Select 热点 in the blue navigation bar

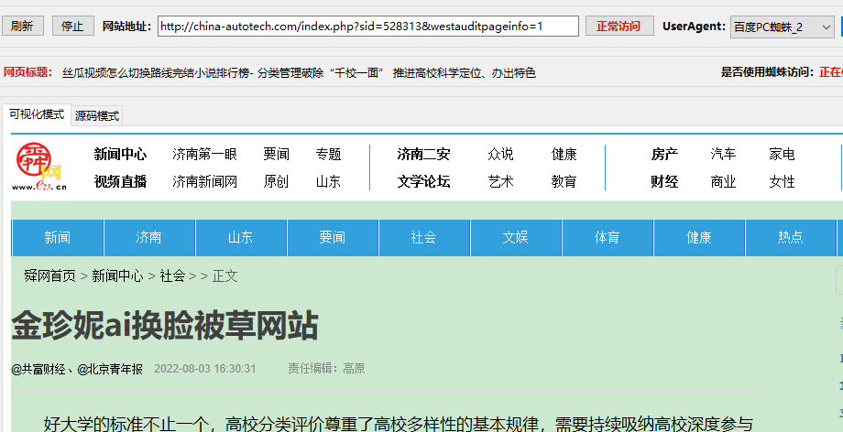pyautogui.click(x=791, y=237)
